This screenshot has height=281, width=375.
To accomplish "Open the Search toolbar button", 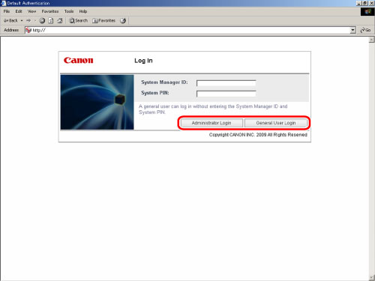I will click(79, 21).
